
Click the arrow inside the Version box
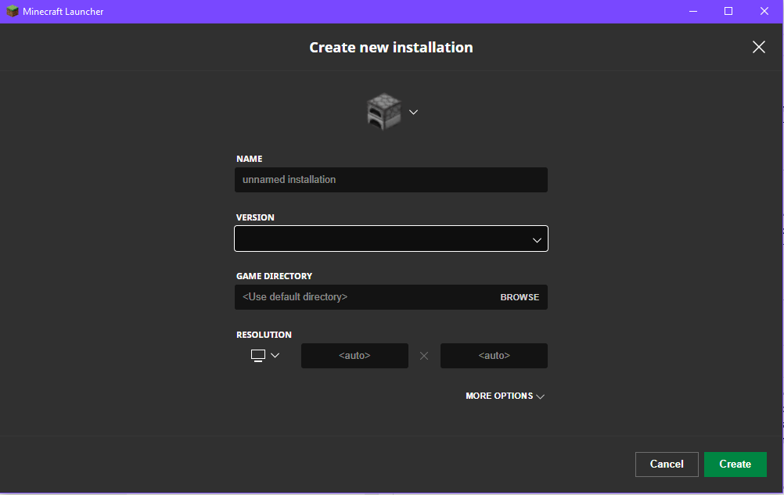[537, 240]
